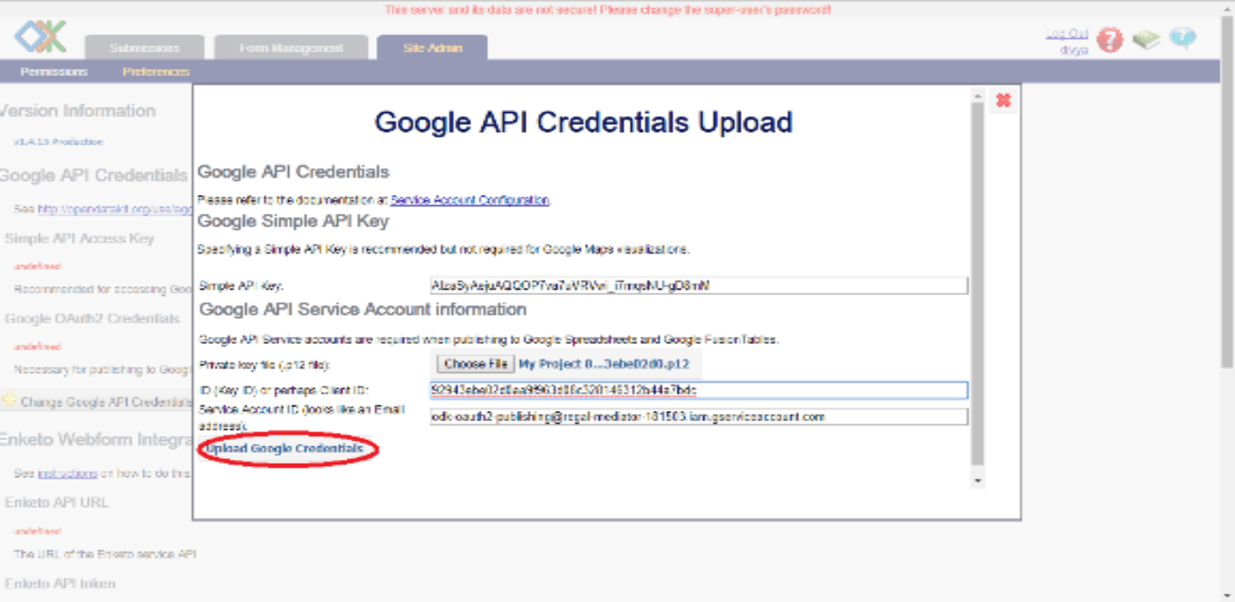This screenshot has width=1235, height=602.
Task: Open the green book documentation icon
Action: tap(1146, 40)
